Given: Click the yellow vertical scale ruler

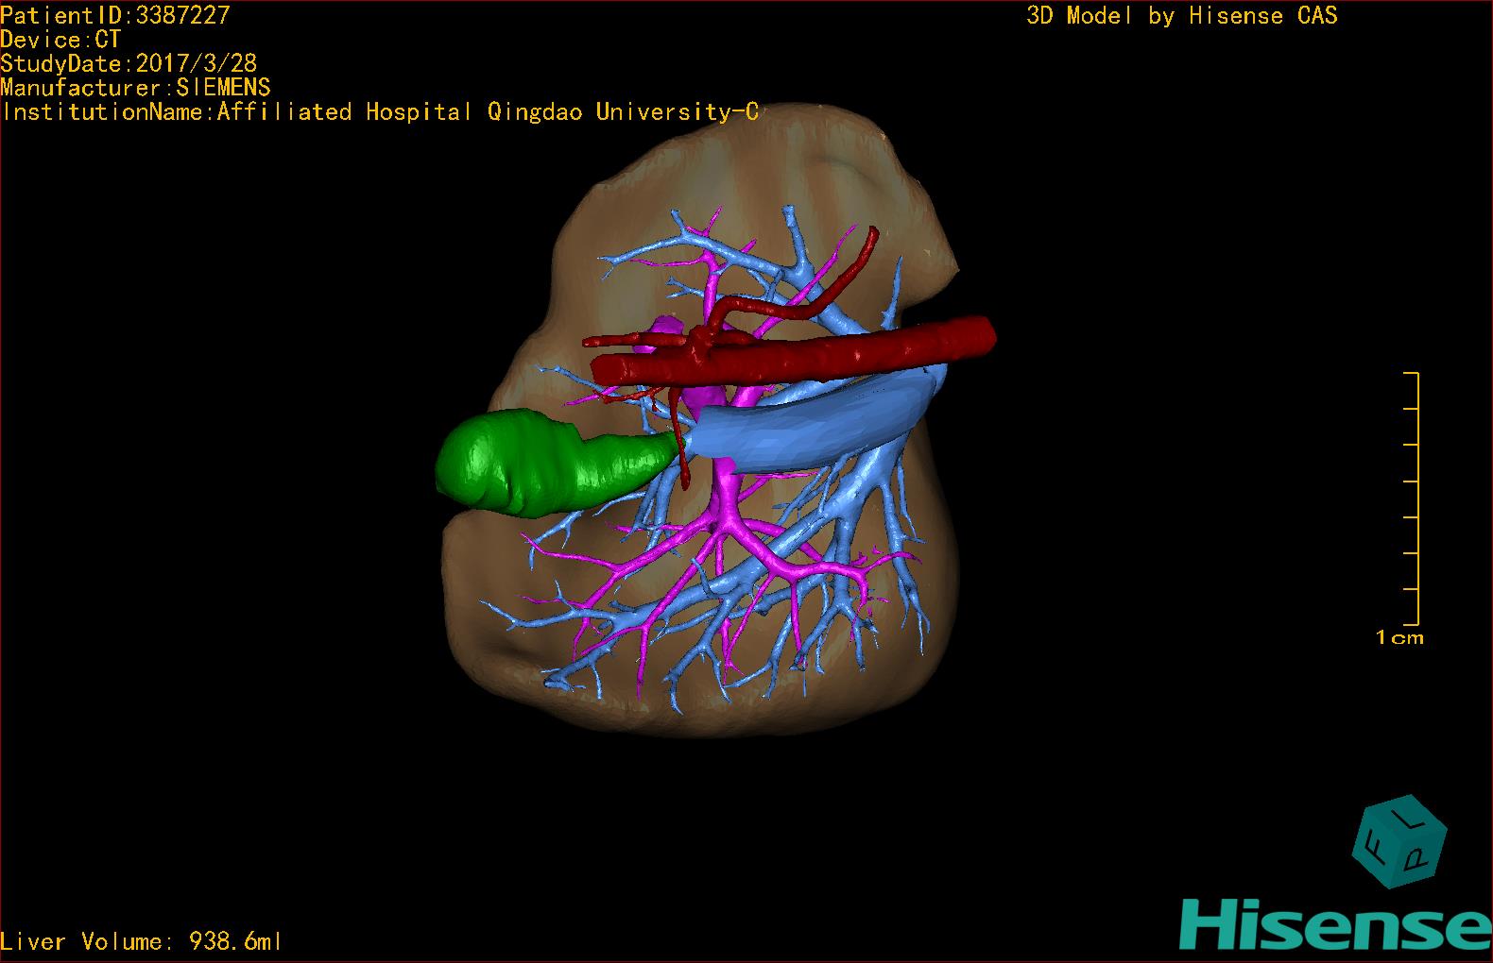Looking at the screenshot, I should 1412,498.
